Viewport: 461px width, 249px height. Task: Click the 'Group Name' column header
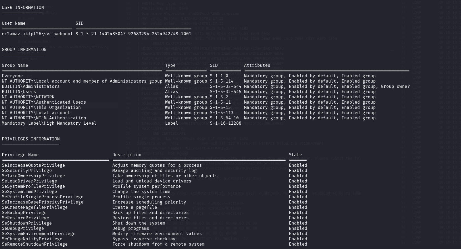15,65
